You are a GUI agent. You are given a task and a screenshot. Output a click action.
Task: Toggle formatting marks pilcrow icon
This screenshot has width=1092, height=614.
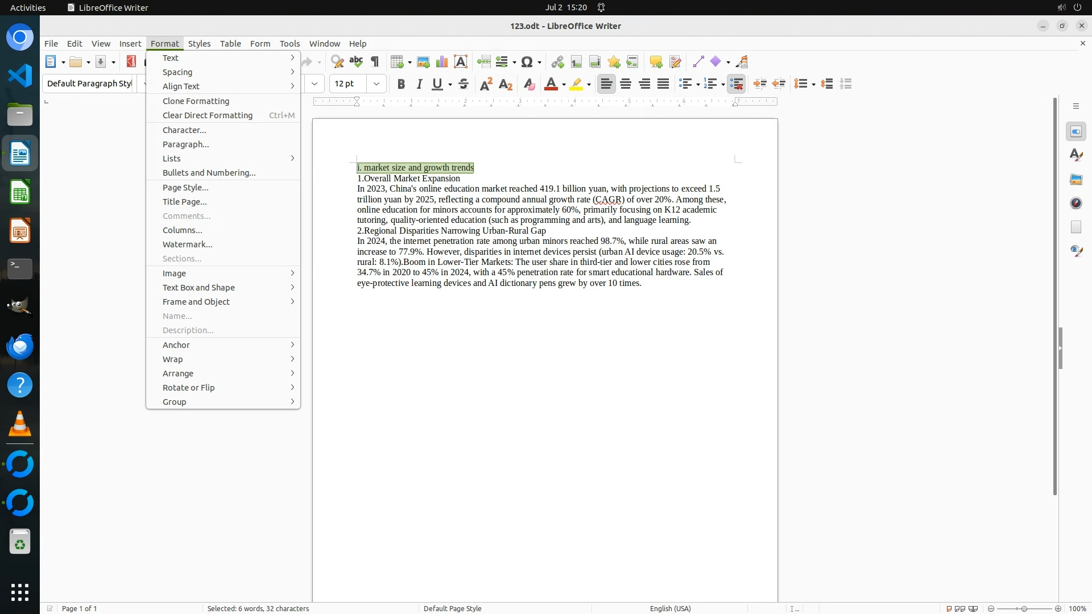click(x=375, y=62)
